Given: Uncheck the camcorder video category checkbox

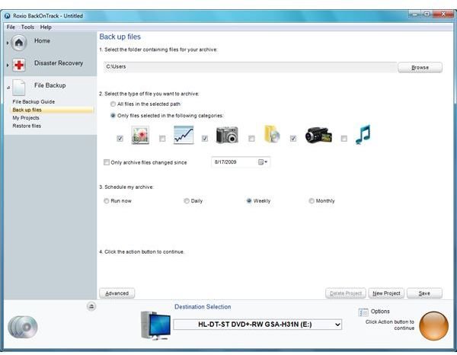Looking at the screenshot, I should click(x=293, y=139).
